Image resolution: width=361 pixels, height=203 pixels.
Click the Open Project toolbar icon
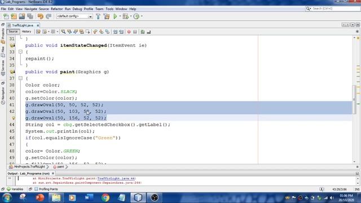[22, 16]
